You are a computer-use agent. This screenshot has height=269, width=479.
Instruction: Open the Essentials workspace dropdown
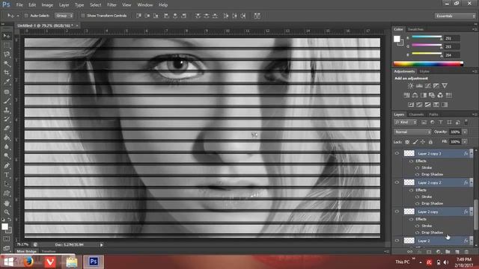click(455, 16)
